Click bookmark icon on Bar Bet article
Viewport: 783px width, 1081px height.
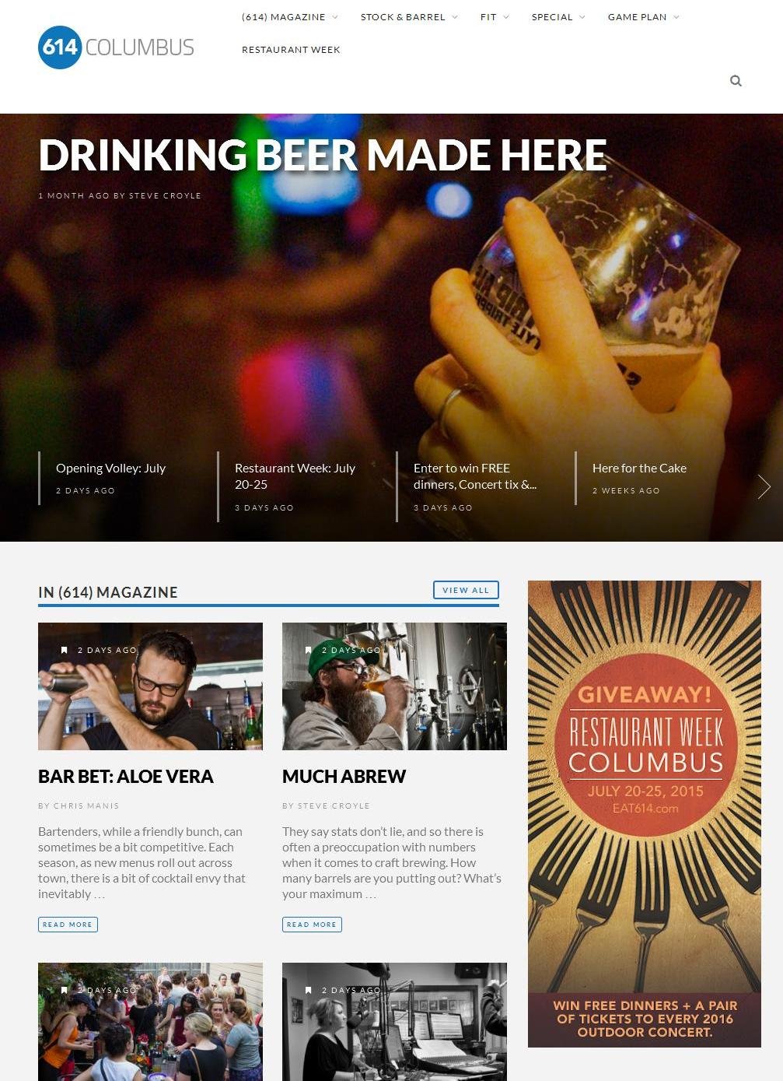[64, 650]
